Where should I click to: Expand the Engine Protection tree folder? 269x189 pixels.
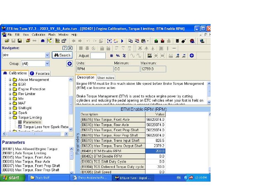coord(10,89)
